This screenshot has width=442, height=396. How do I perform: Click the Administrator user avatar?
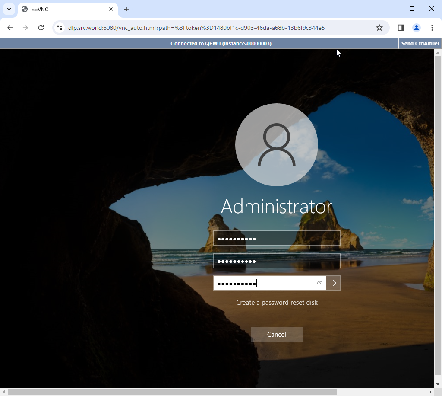tap(277, 145)
